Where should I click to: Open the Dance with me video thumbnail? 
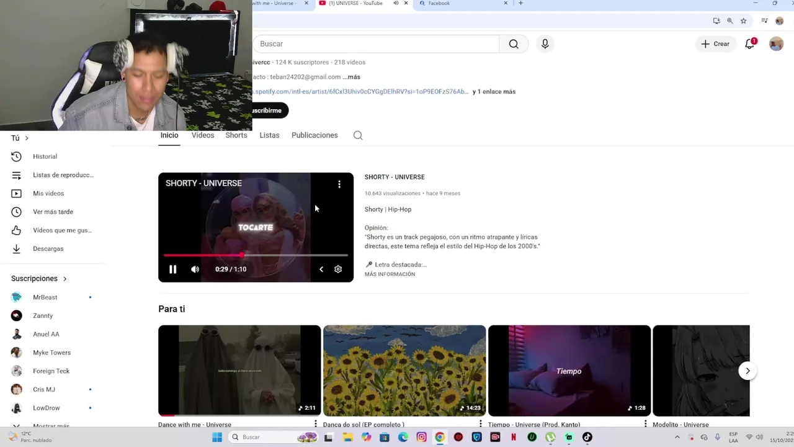(239, 371)
